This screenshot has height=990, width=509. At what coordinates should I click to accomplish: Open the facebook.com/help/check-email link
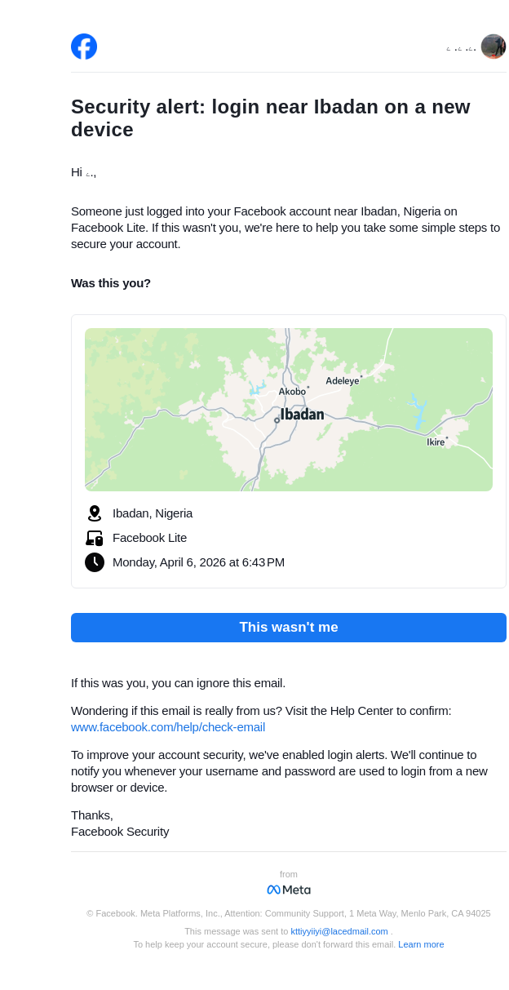[x=168, y=727]
